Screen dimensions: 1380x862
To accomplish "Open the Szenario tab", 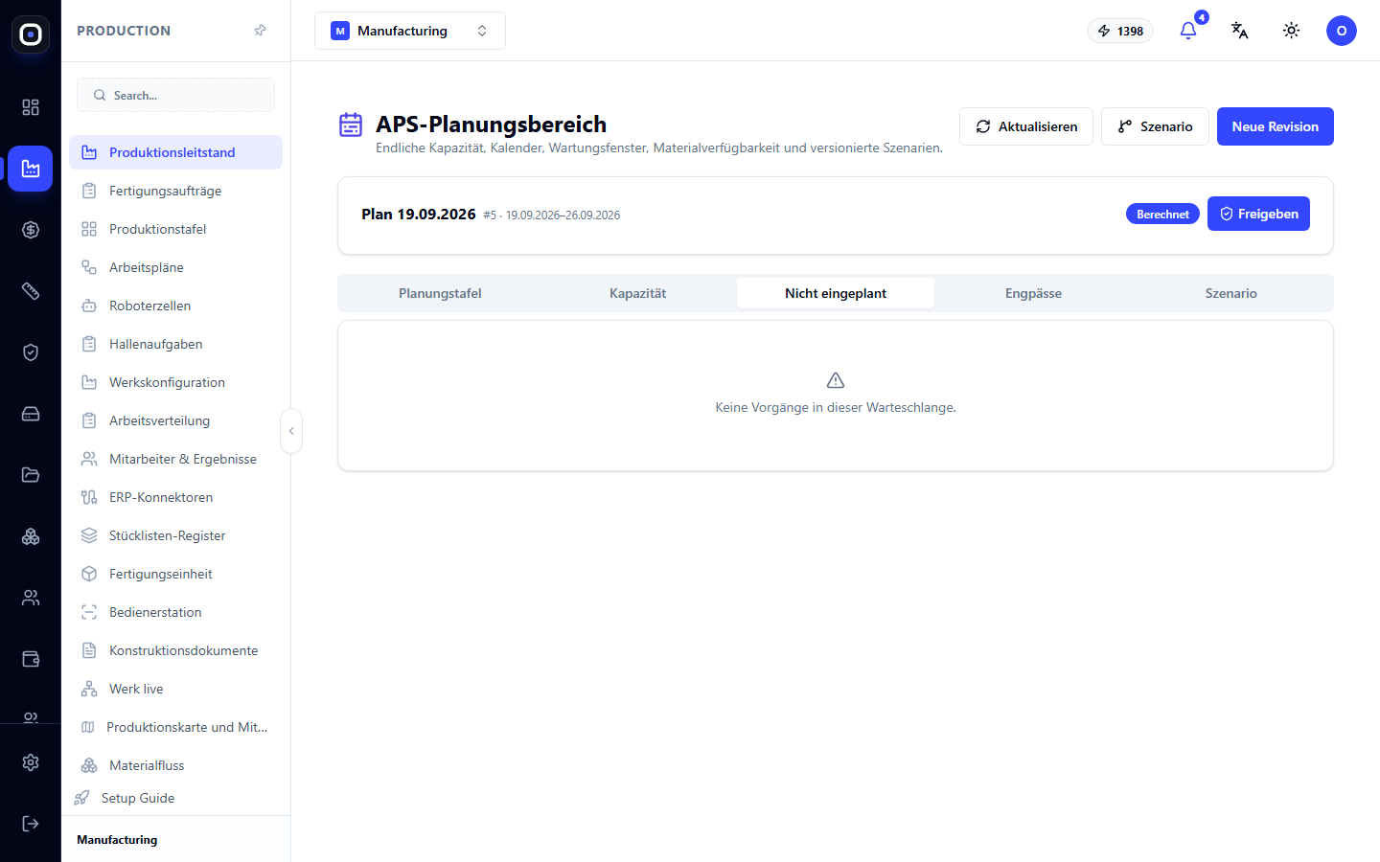I will 1231,293.
